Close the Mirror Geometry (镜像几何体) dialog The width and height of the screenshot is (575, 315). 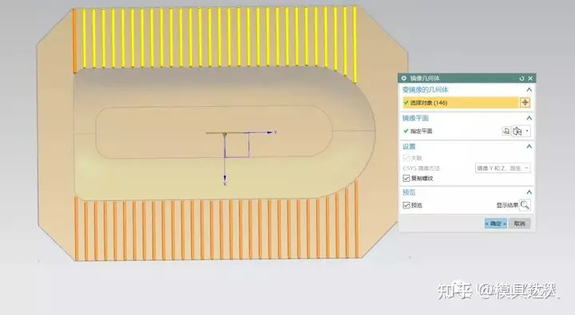(530, 78)
